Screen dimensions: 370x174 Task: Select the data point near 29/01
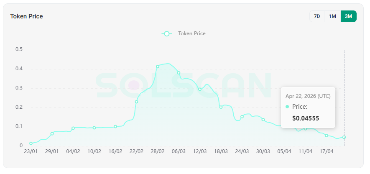(52, 134)
